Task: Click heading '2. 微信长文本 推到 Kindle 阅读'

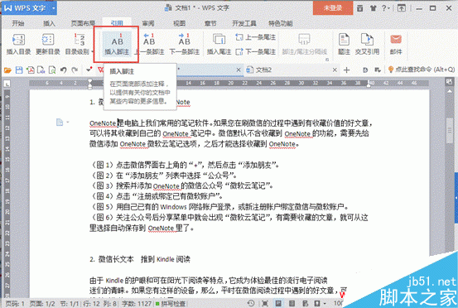Action: [x=140, y=259]
